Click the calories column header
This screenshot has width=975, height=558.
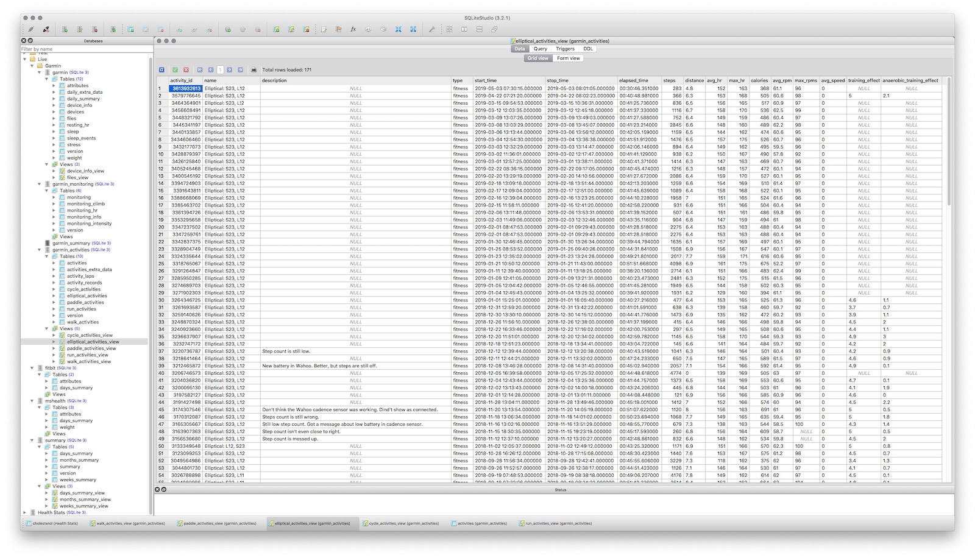(759, 80)
